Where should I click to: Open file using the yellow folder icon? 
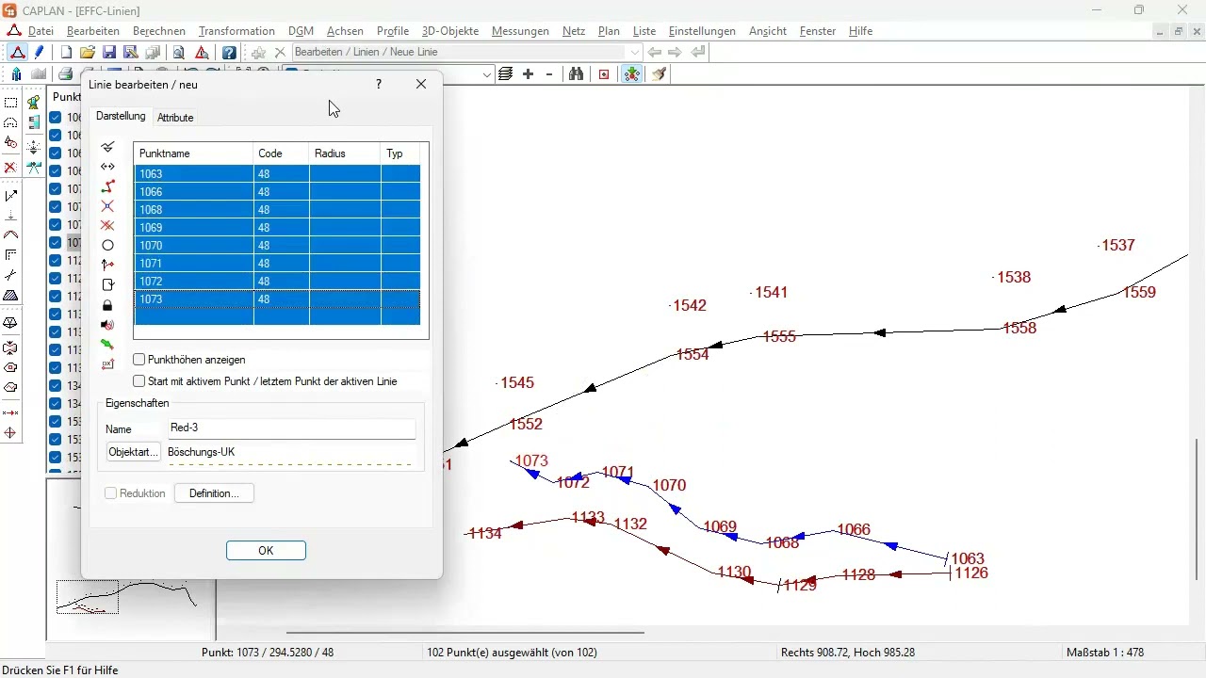coord(88,53)
